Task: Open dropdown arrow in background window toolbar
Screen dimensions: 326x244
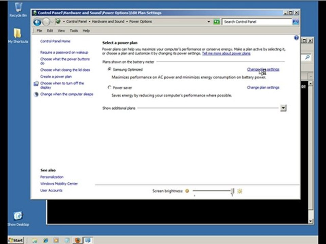Action: (311, 77)
